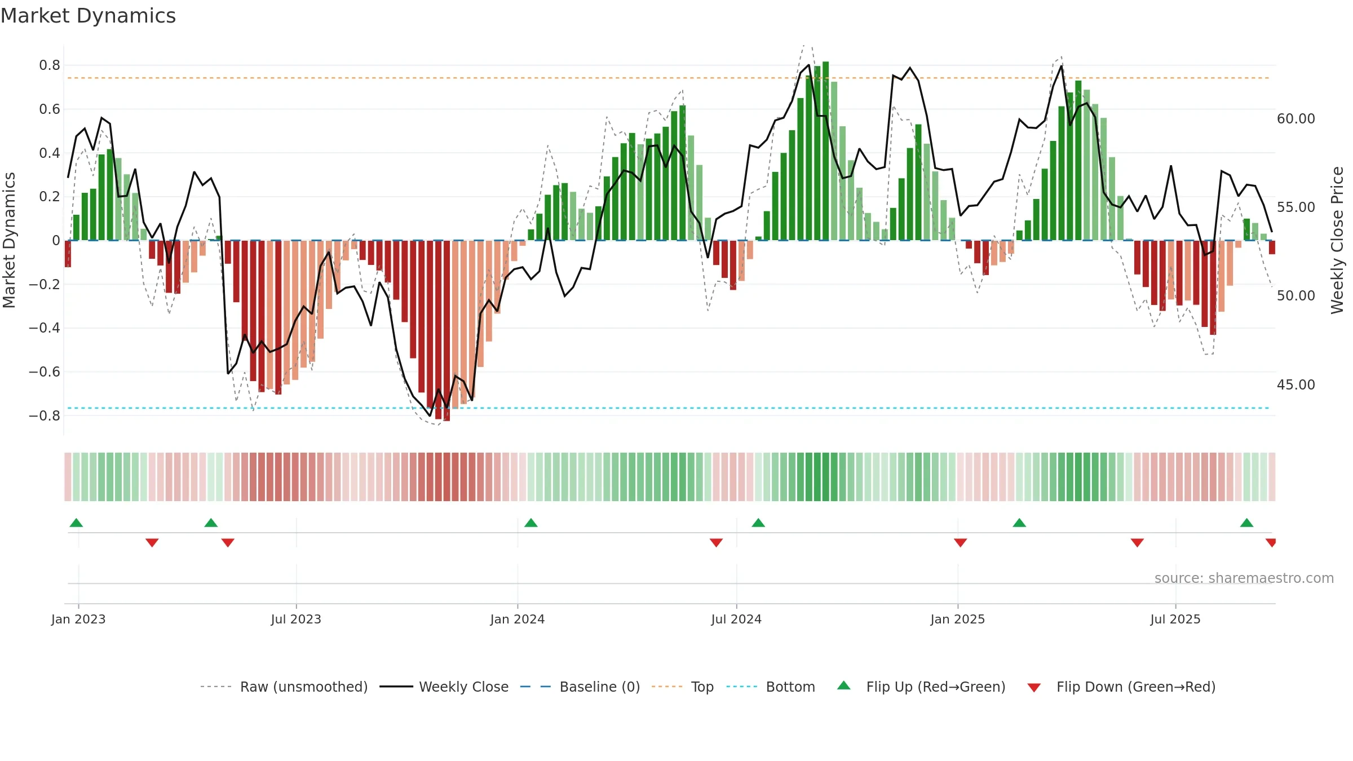Select the Flip Up marker in February 2025
The image size is (1353, 761).
tap(1019, 523)
